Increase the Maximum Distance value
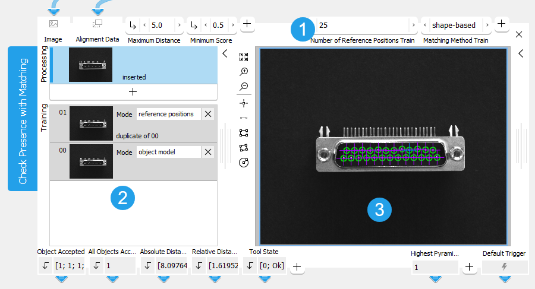Viewport: 535px width, 289px height. [179, 26]
